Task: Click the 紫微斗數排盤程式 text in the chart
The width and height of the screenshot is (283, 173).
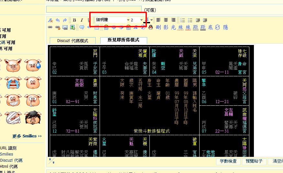Action: pyautogui.click(x=152, y=131)
